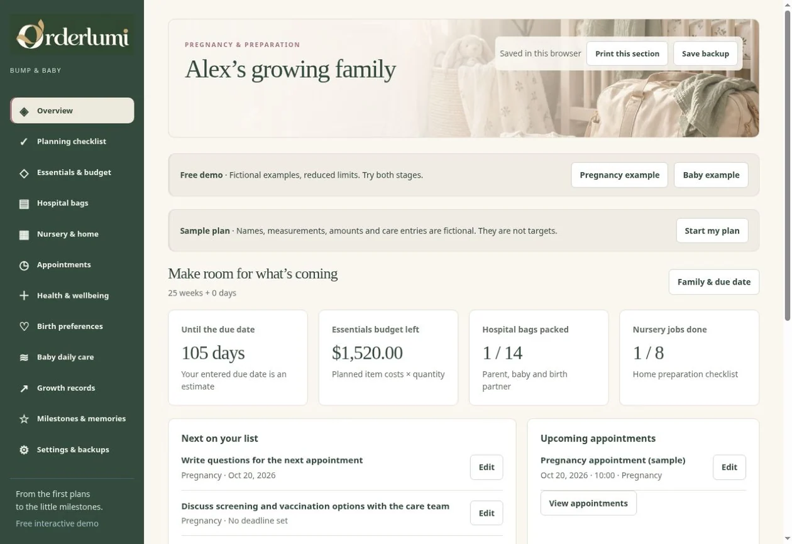
Task: View Growth records
Action: [x=72, y=388]
